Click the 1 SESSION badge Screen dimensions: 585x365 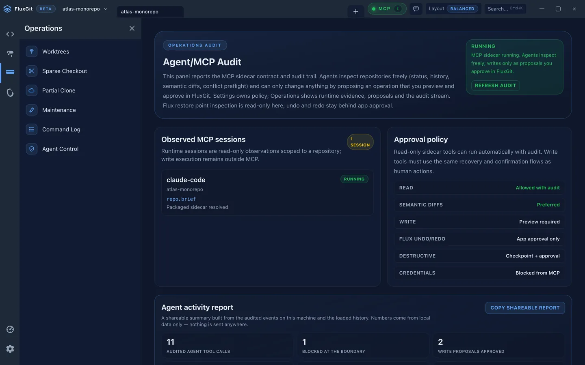click(x=360, y=142)
